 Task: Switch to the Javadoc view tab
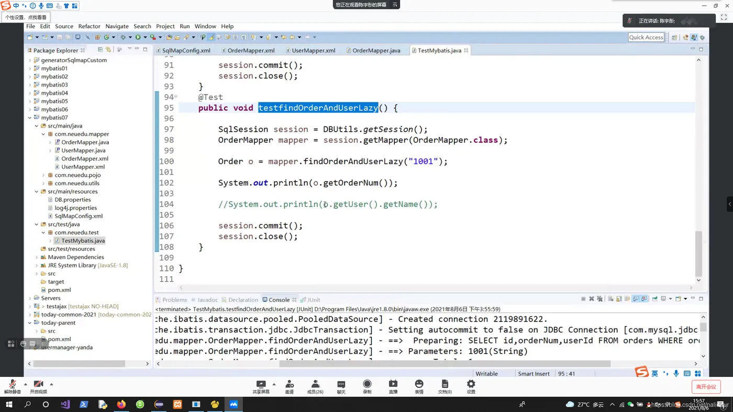204,300
